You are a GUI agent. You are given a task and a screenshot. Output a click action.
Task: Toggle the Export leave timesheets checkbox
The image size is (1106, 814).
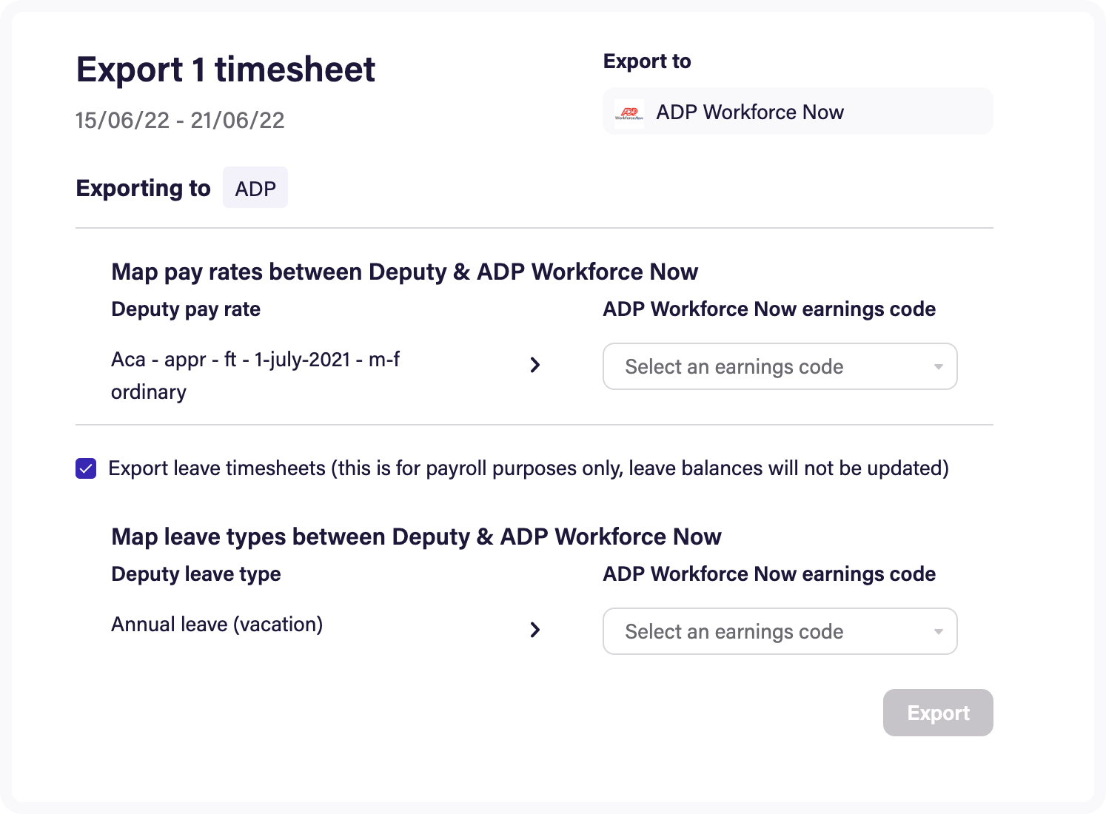point(86,468)
